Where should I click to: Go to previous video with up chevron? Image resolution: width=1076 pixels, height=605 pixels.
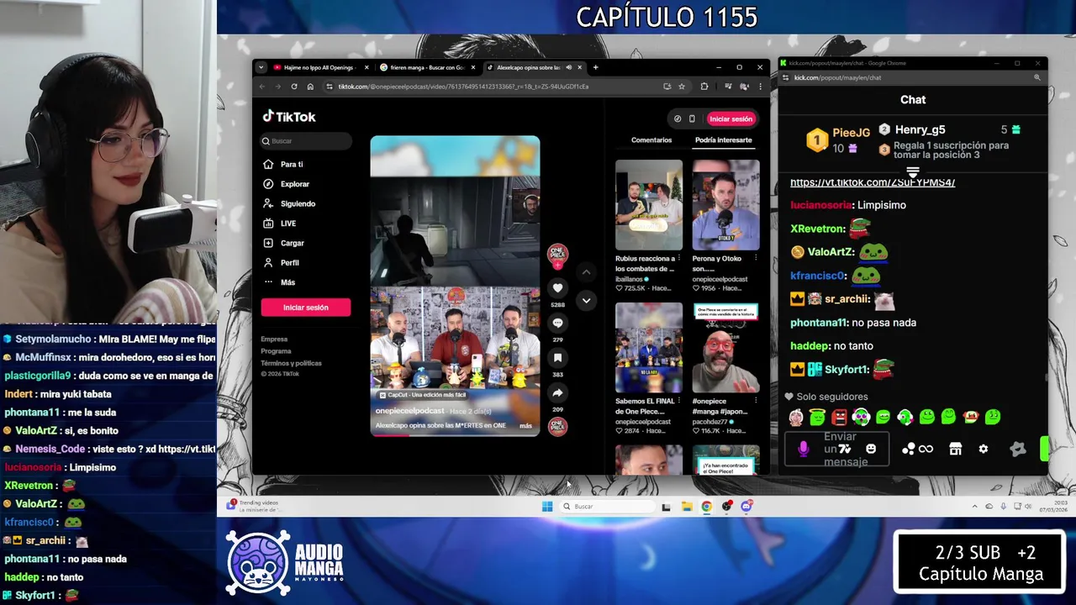[x=587, y=272]
